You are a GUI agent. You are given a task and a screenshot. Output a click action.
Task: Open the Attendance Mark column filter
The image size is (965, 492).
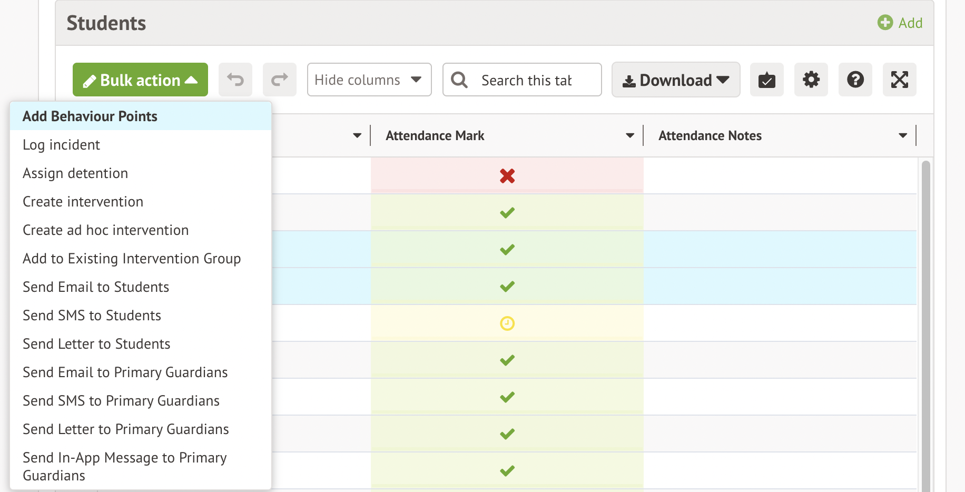[630, 135]
